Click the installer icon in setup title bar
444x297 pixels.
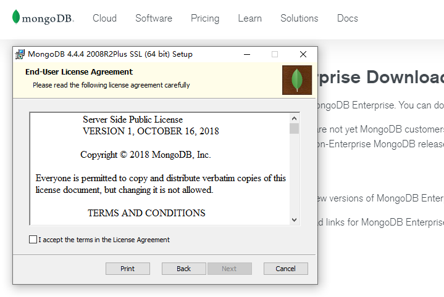pyautogui.click(x=20, y=54)
